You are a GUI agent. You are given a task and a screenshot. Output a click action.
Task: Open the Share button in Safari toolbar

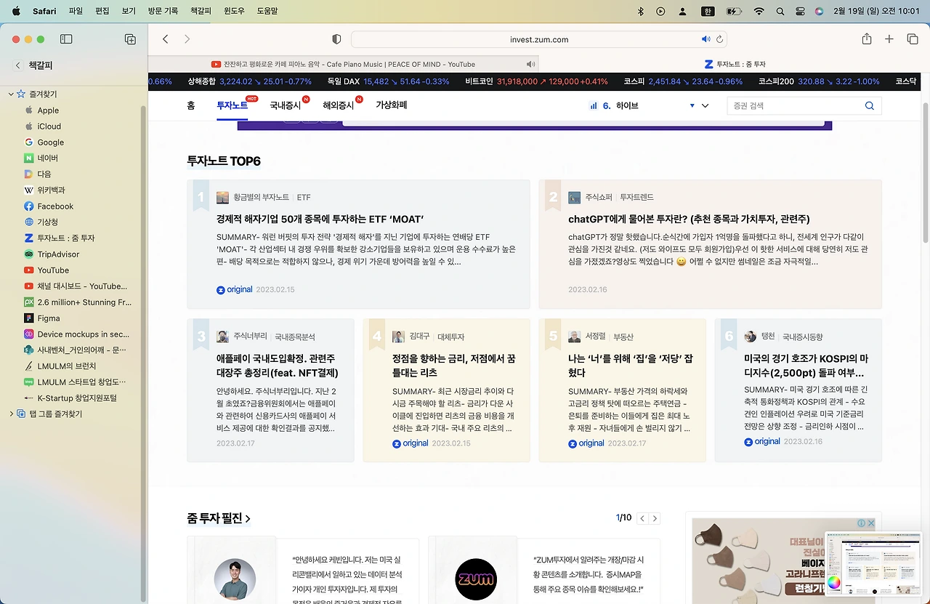point(867,39)
